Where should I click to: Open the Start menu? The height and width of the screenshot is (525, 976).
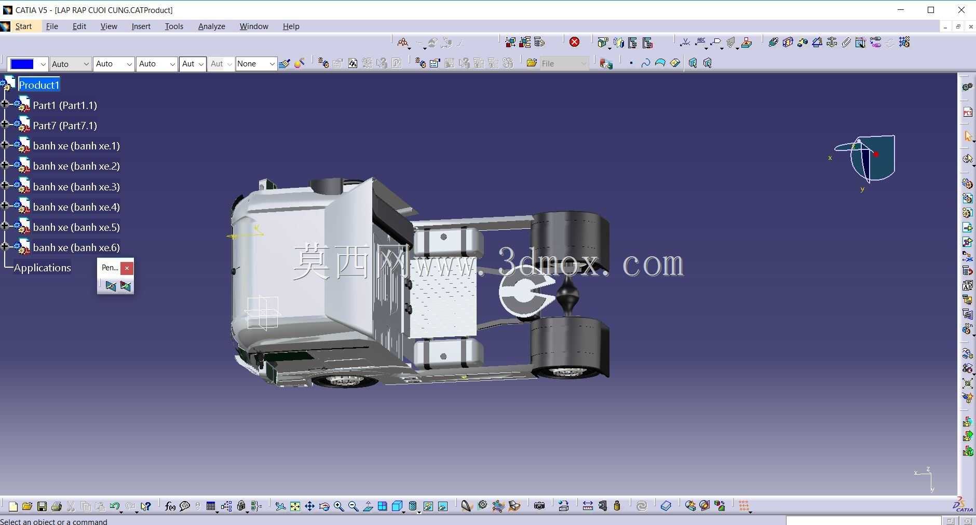point(23,26)
